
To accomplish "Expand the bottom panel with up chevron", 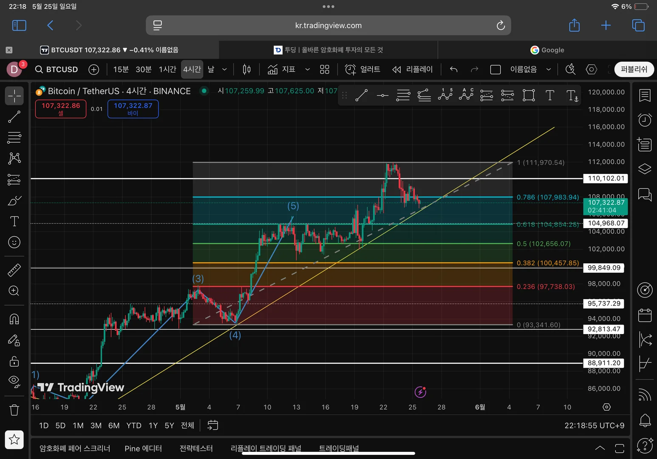I will point(600,448).
